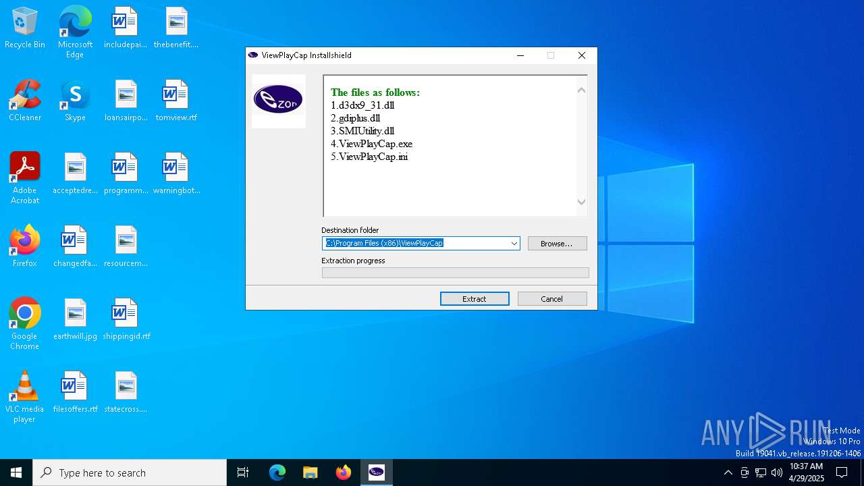The height and width of the screenshot is (486, 864).
Task: Click ViewPlayCap installer taskbar button
Action: point(377,473)
